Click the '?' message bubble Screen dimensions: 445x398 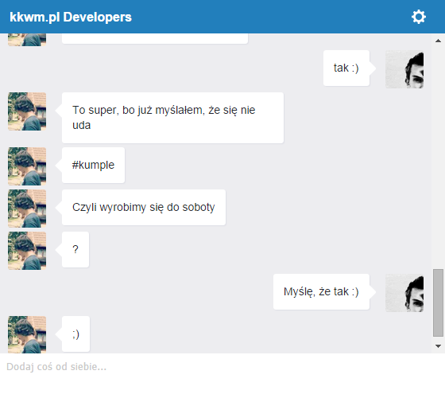pyautogui.click(x=75, y=249)
